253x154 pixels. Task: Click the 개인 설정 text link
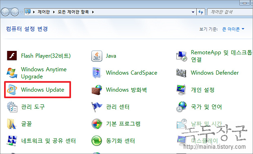[203, 90]
